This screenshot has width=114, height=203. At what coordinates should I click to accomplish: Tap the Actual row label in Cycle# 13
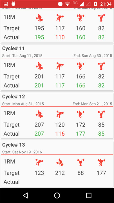(x=12, y=182)
